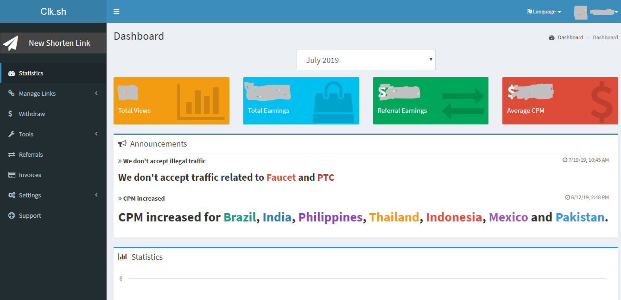Open the July 2019 month dropdown
Image resolution: width=621 pixels, height=300 pixels.
pyautogui.click(x=366, y=60)
